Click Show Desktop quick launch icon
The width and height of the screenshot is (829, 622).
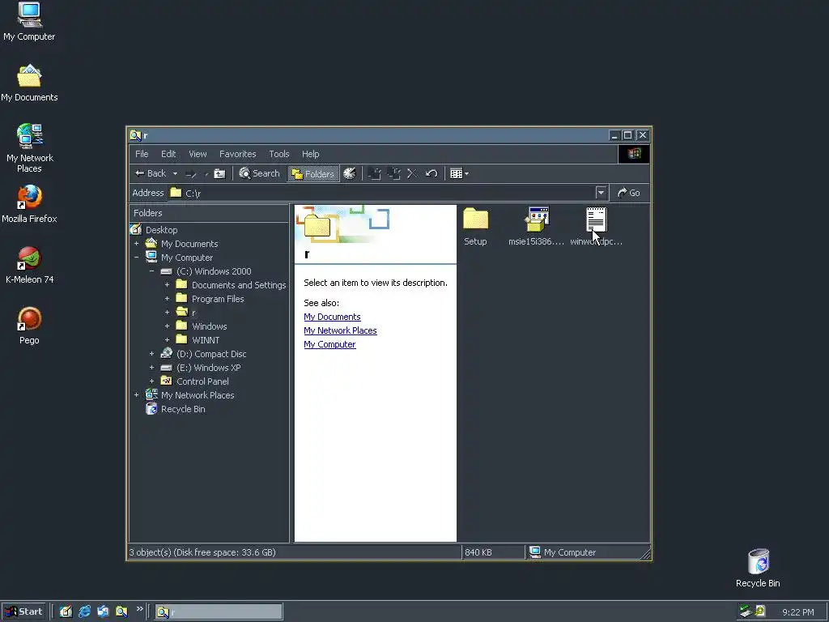(66, 611)
